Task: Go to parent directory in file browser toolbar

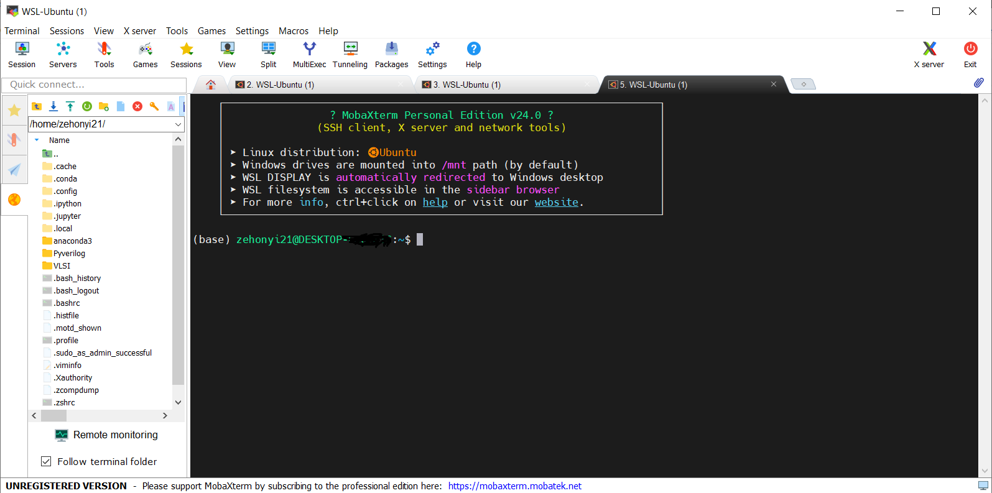Action: 37,106
